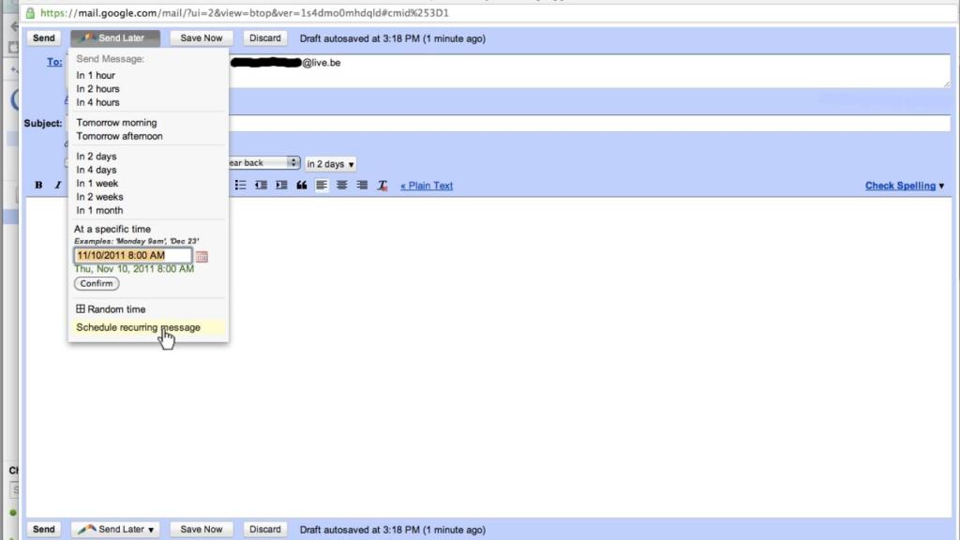
Task: Align text left in toolbar
Action: [322, 186]
